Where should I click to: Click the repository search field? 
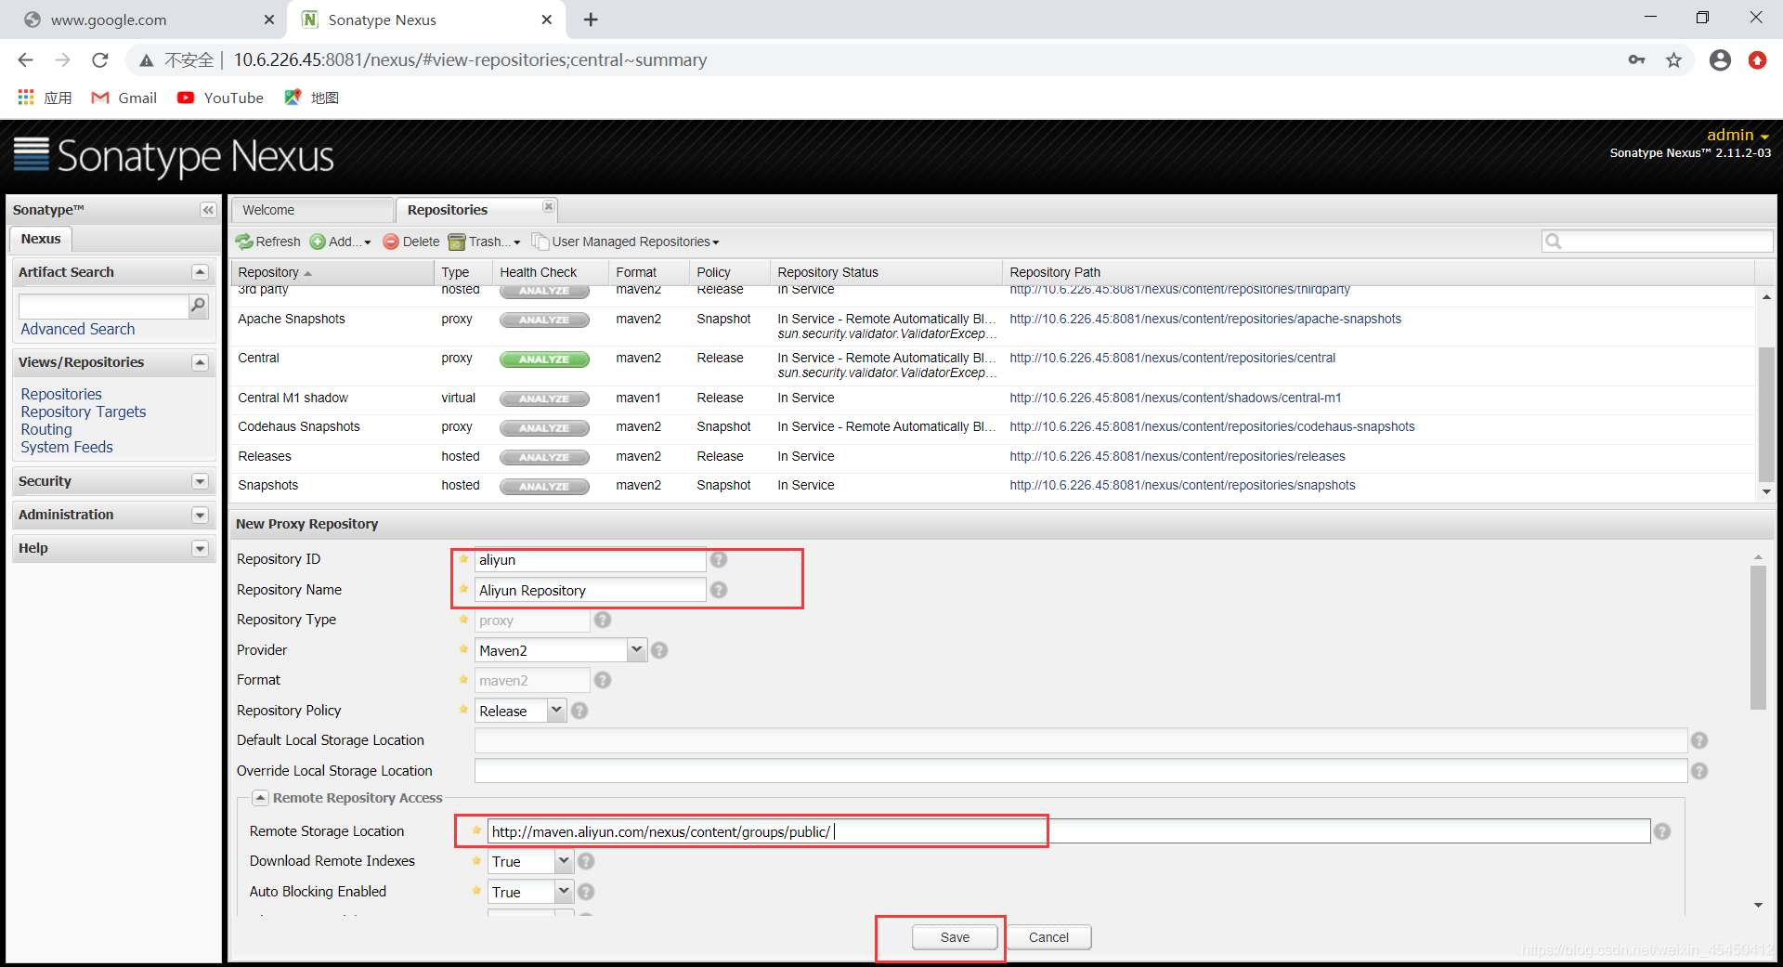pos(1657,242)
